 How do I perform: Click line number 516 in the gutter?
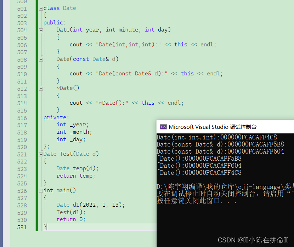point(22,118)
